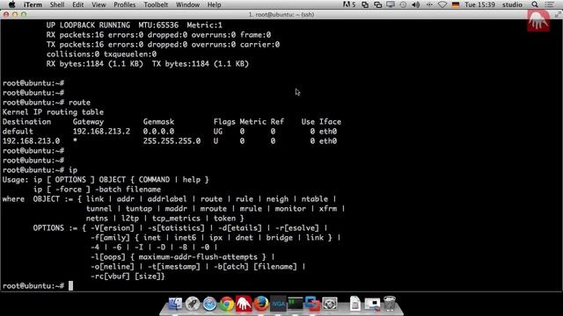
Task: Open the blue-and-red overlapping windows Dock icon
Action: click(311, 304)
